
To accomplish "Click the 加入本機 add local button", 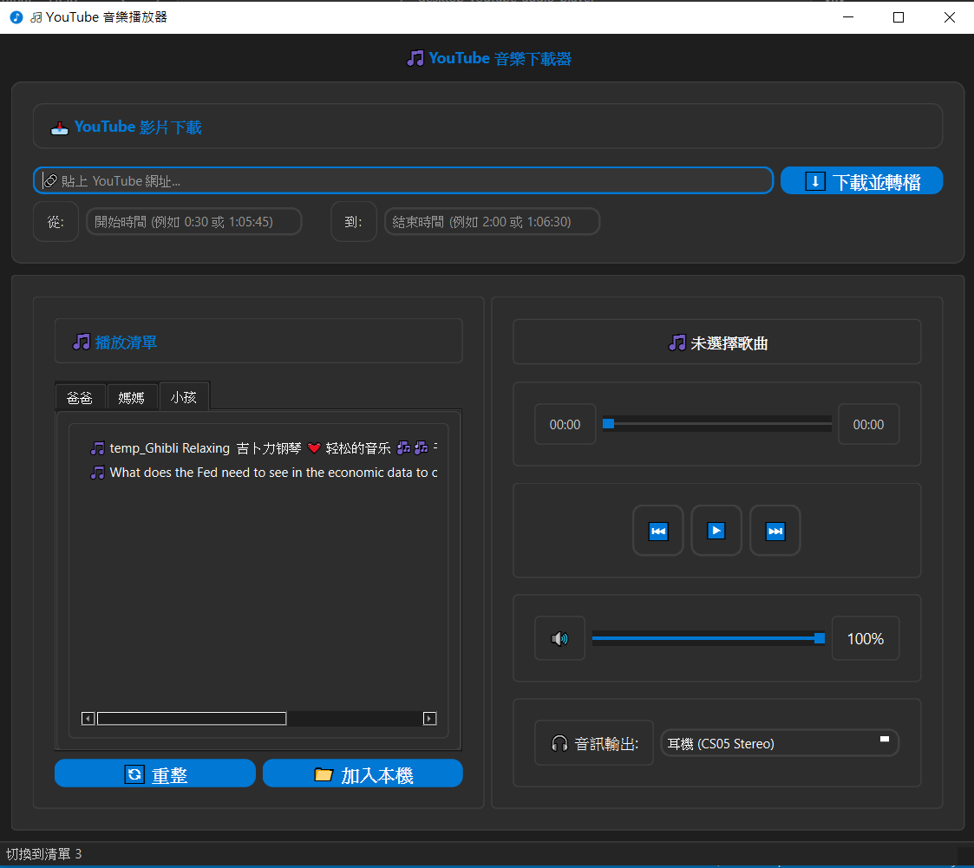I will pos(363,774).
